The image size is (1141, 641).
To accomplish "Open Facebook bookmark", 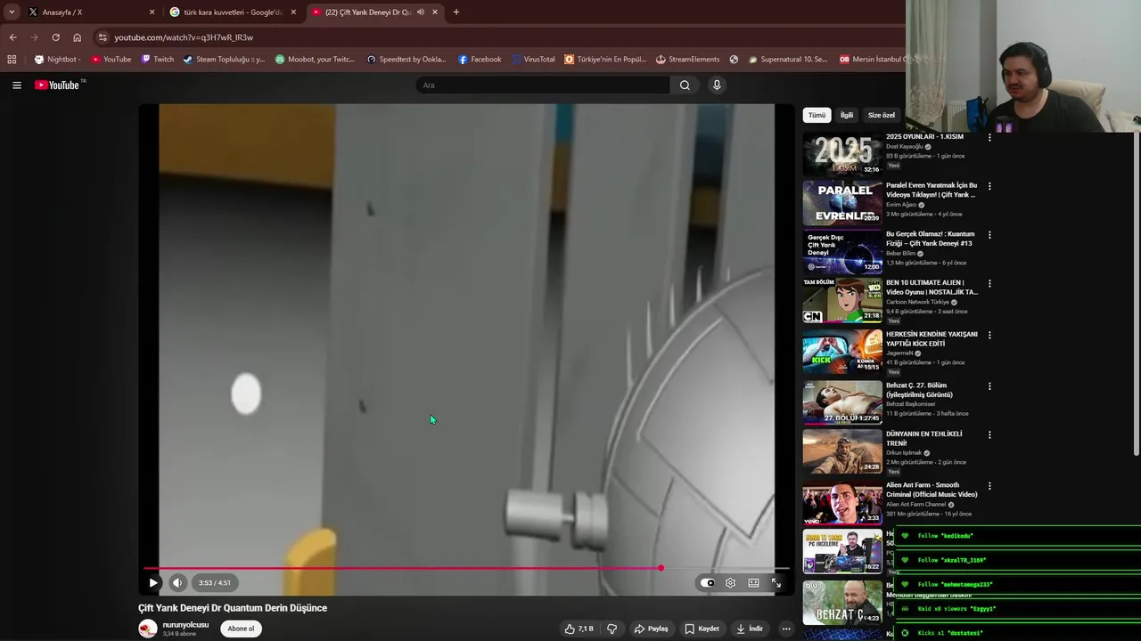I will pyautogui.click(x=480, y=60).
